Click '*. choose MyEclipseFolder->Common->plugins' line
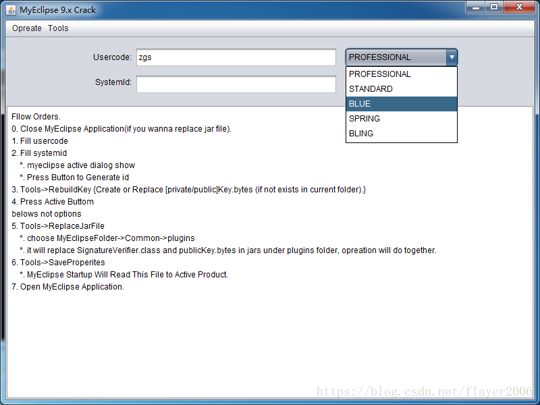 point(107,238)
